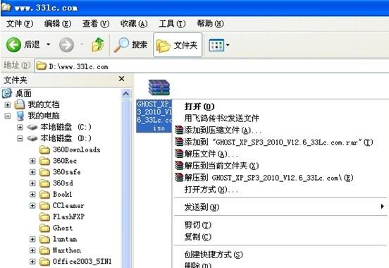Collapse the 我的电脑 tree node
Image resolution: width=389 pixels, height=268 pixels.
[x=8, y=116]
